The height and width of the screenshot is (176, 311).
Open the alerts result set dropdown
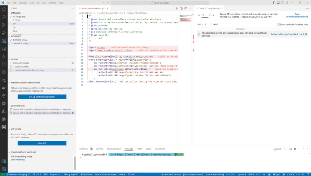click(x=202, y=24)
